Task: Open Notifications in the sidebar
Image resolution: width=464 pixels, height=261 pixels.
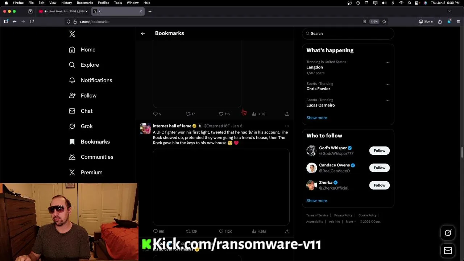Action: pos(91,80)
